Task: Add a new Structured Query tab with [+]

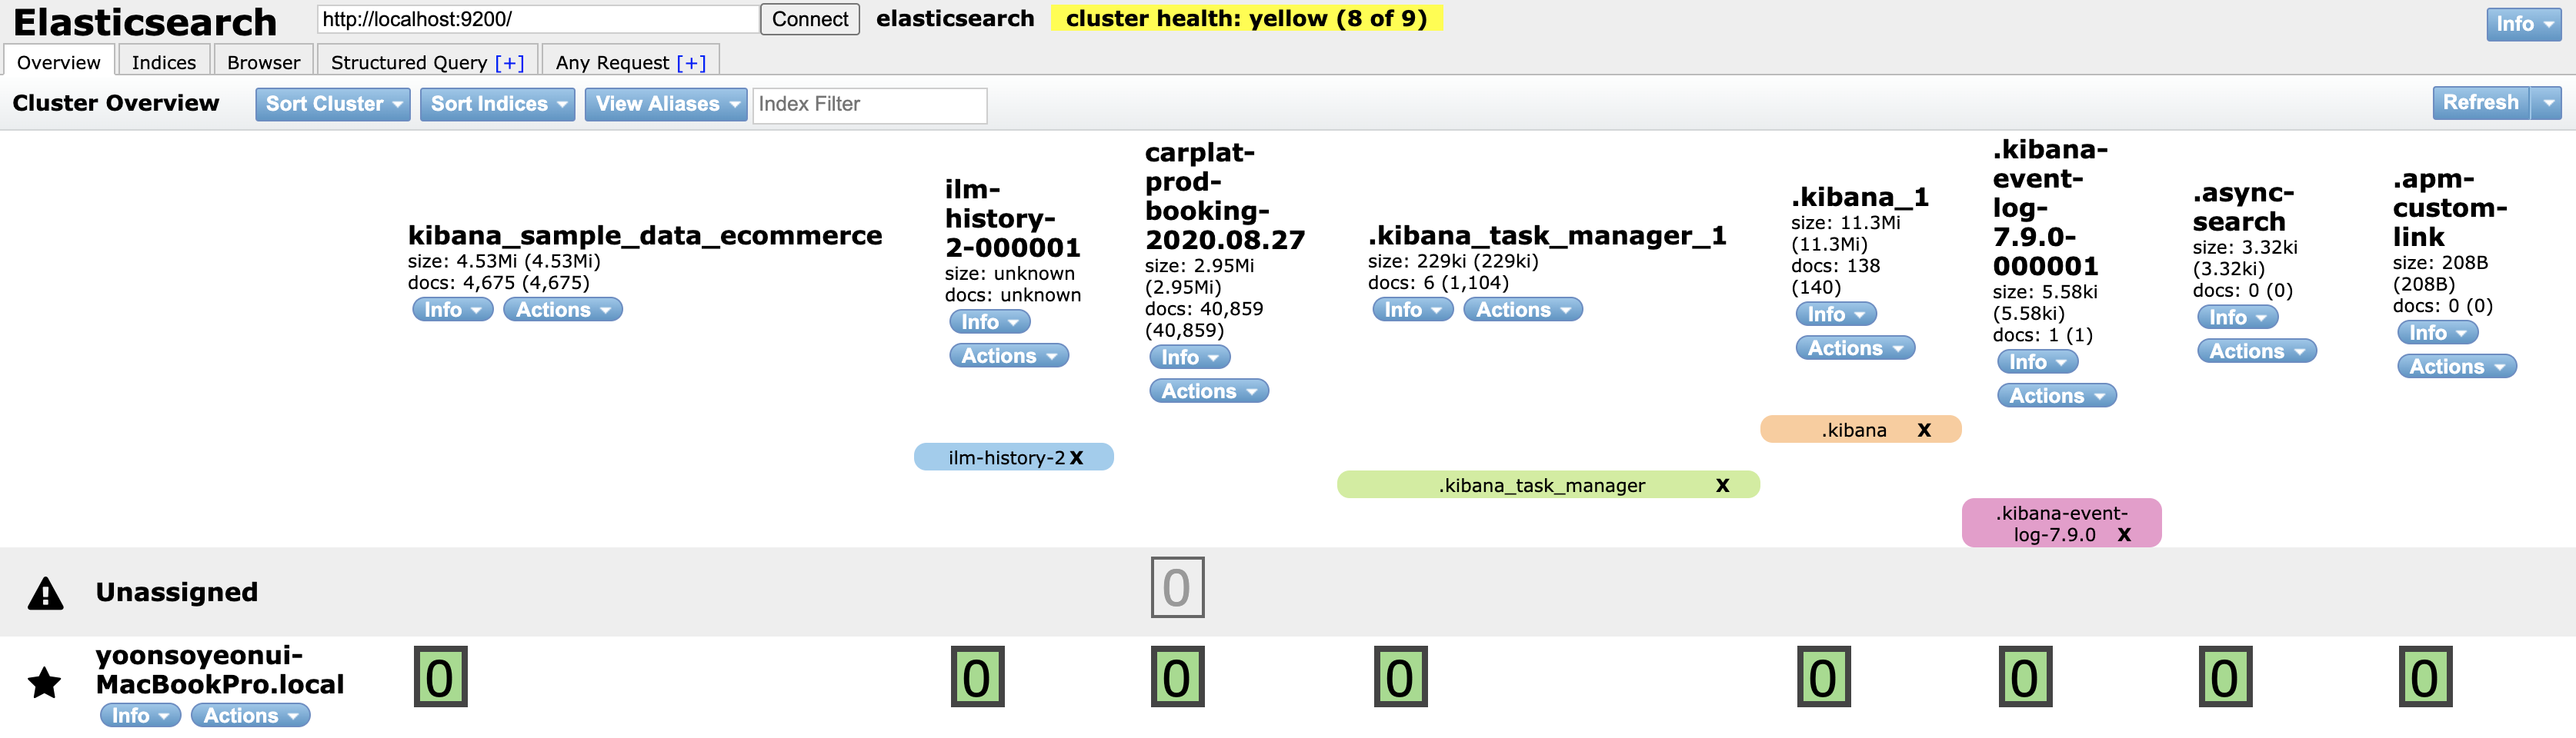Action: (509, 62)
